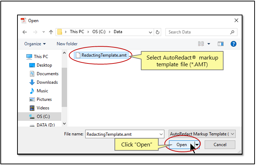Click the Videos film icon in sidebar
Viewport: 256px width, 165px height.
pos(32,108)
